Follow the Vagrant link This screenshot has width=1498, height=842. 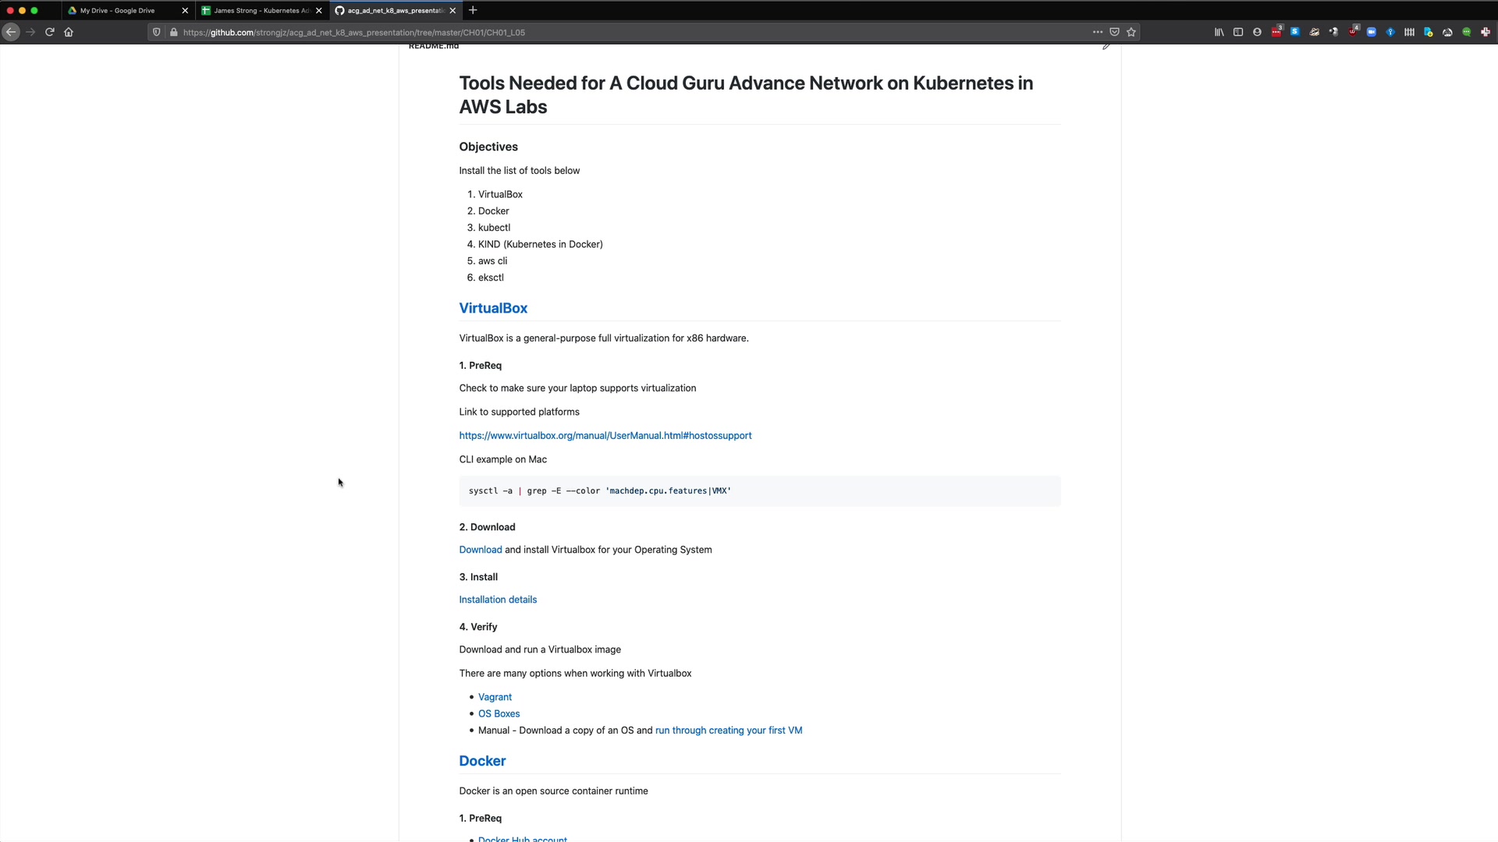(495, 697)
